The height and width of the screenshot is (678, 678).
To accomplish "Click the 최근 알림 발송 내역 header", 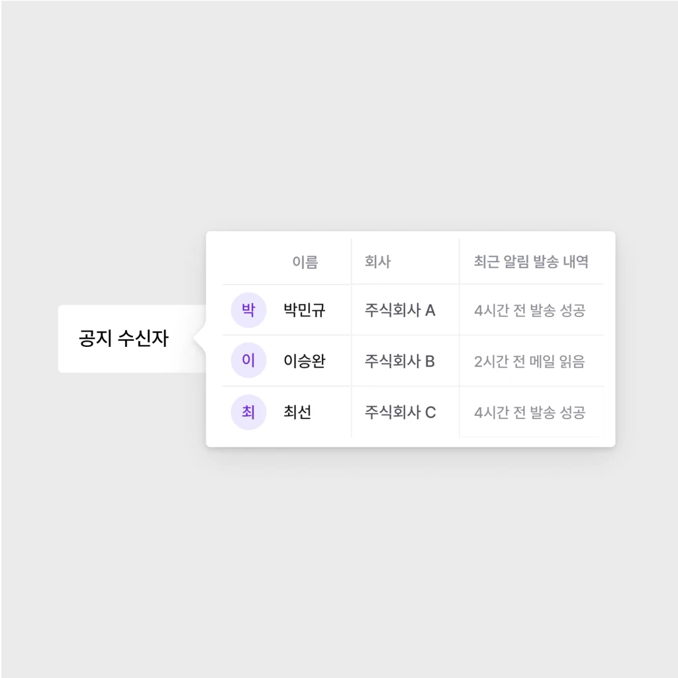I will tap(531, 261).
